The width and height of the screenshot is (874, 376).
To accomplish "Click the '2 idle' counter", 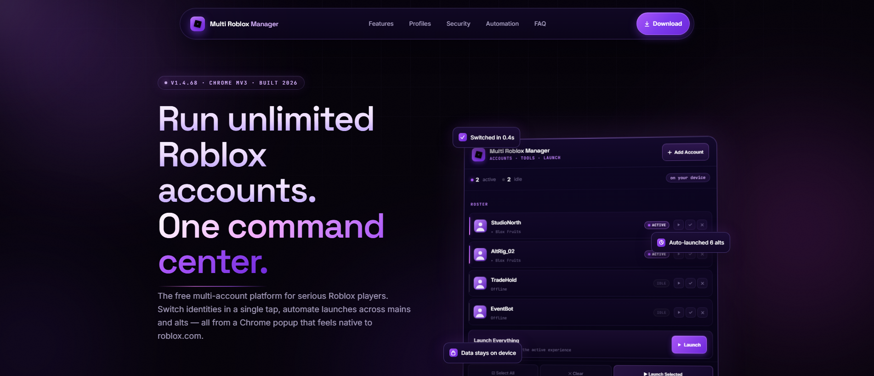I will pos(512,180).
